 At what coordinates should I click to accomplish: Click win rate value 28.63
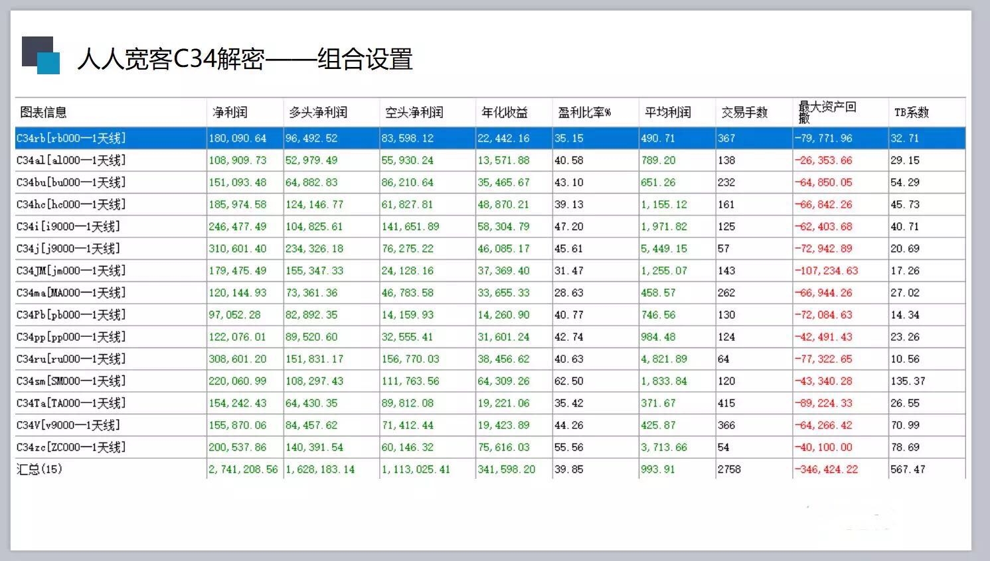pyautogui.click(x=569, y=293)
